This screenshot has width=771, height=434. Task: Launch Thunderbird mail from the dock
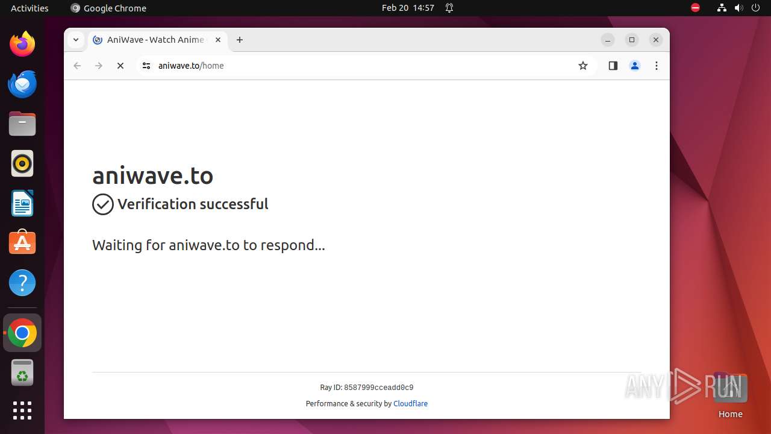click(x=22, y=84)
